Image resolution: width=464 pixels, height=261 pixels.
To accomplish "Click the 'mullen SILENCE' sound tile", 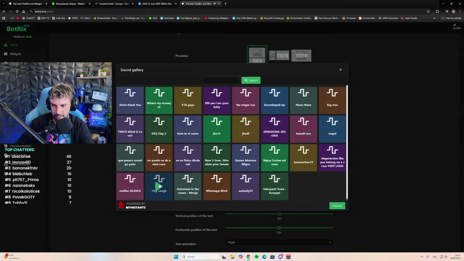I will click(130, 186).
